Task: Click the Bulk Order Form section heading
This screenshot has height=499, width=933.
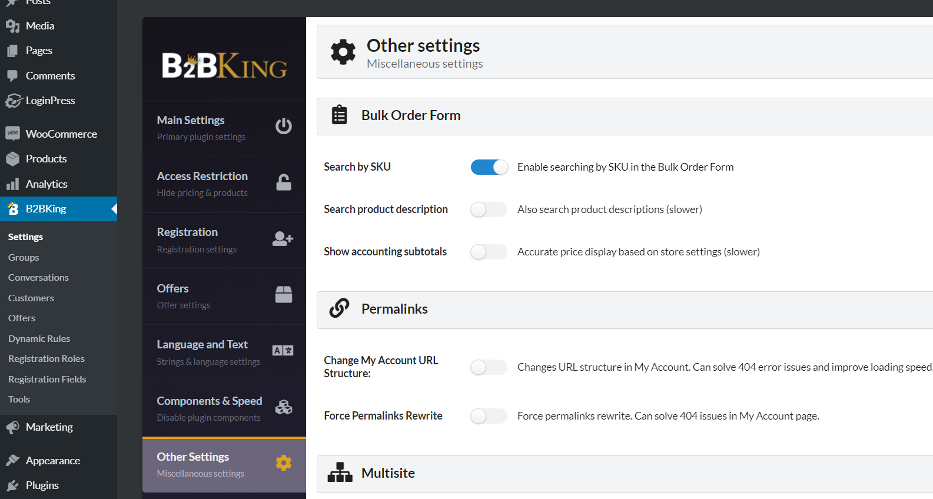Action: pyautogui.click(x=411, y=115)
